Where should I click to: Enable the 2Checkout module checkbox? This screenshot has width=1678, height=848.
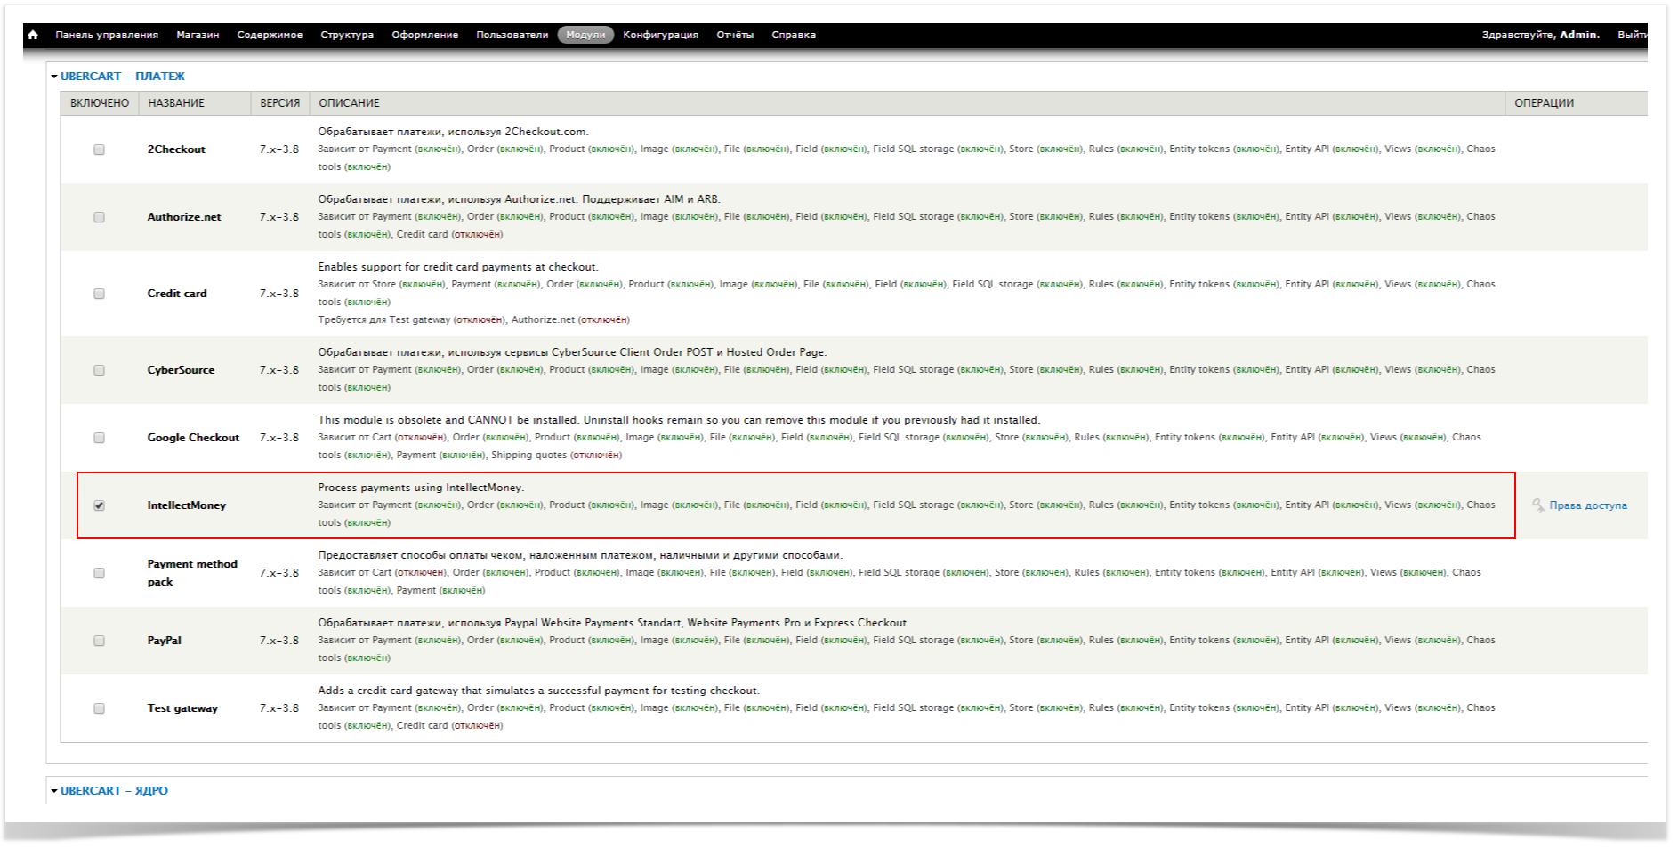pos(99,149)
